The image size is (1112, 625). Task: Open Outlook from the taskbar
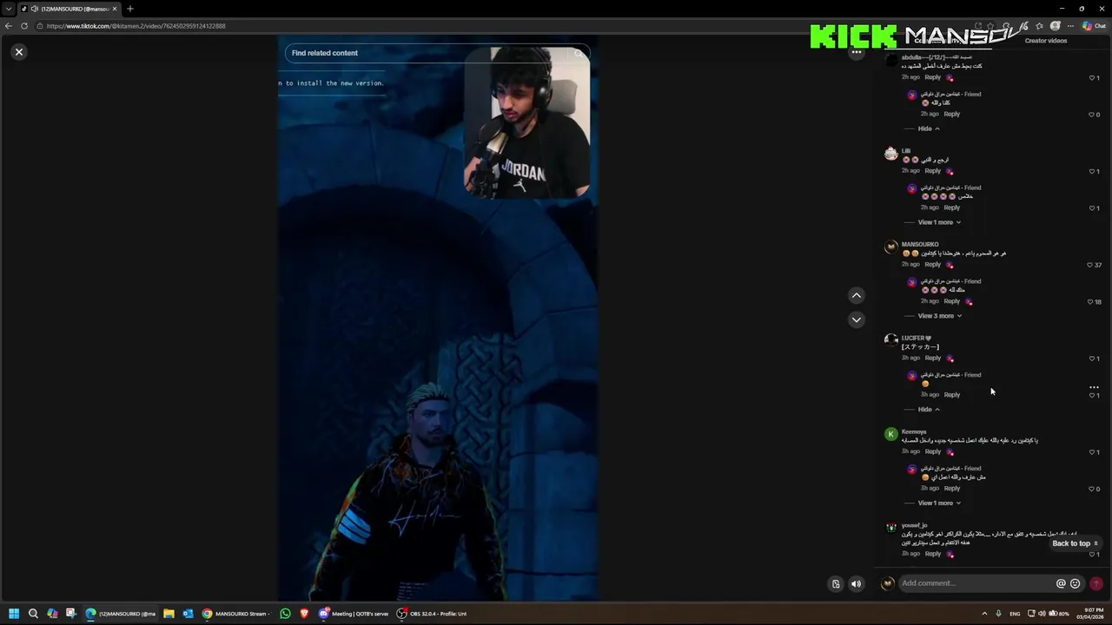pos(188,614)
